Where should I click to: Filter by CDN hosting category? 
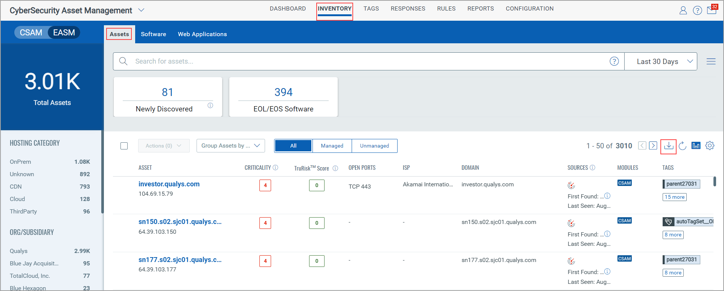[50, 186]
